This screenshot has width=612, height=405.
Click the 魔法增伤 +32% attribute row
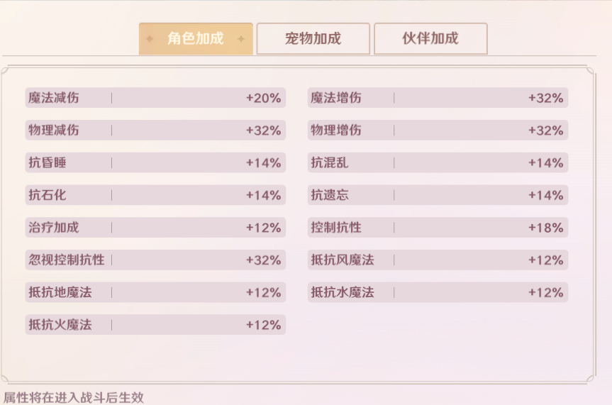tap(438, 98)
